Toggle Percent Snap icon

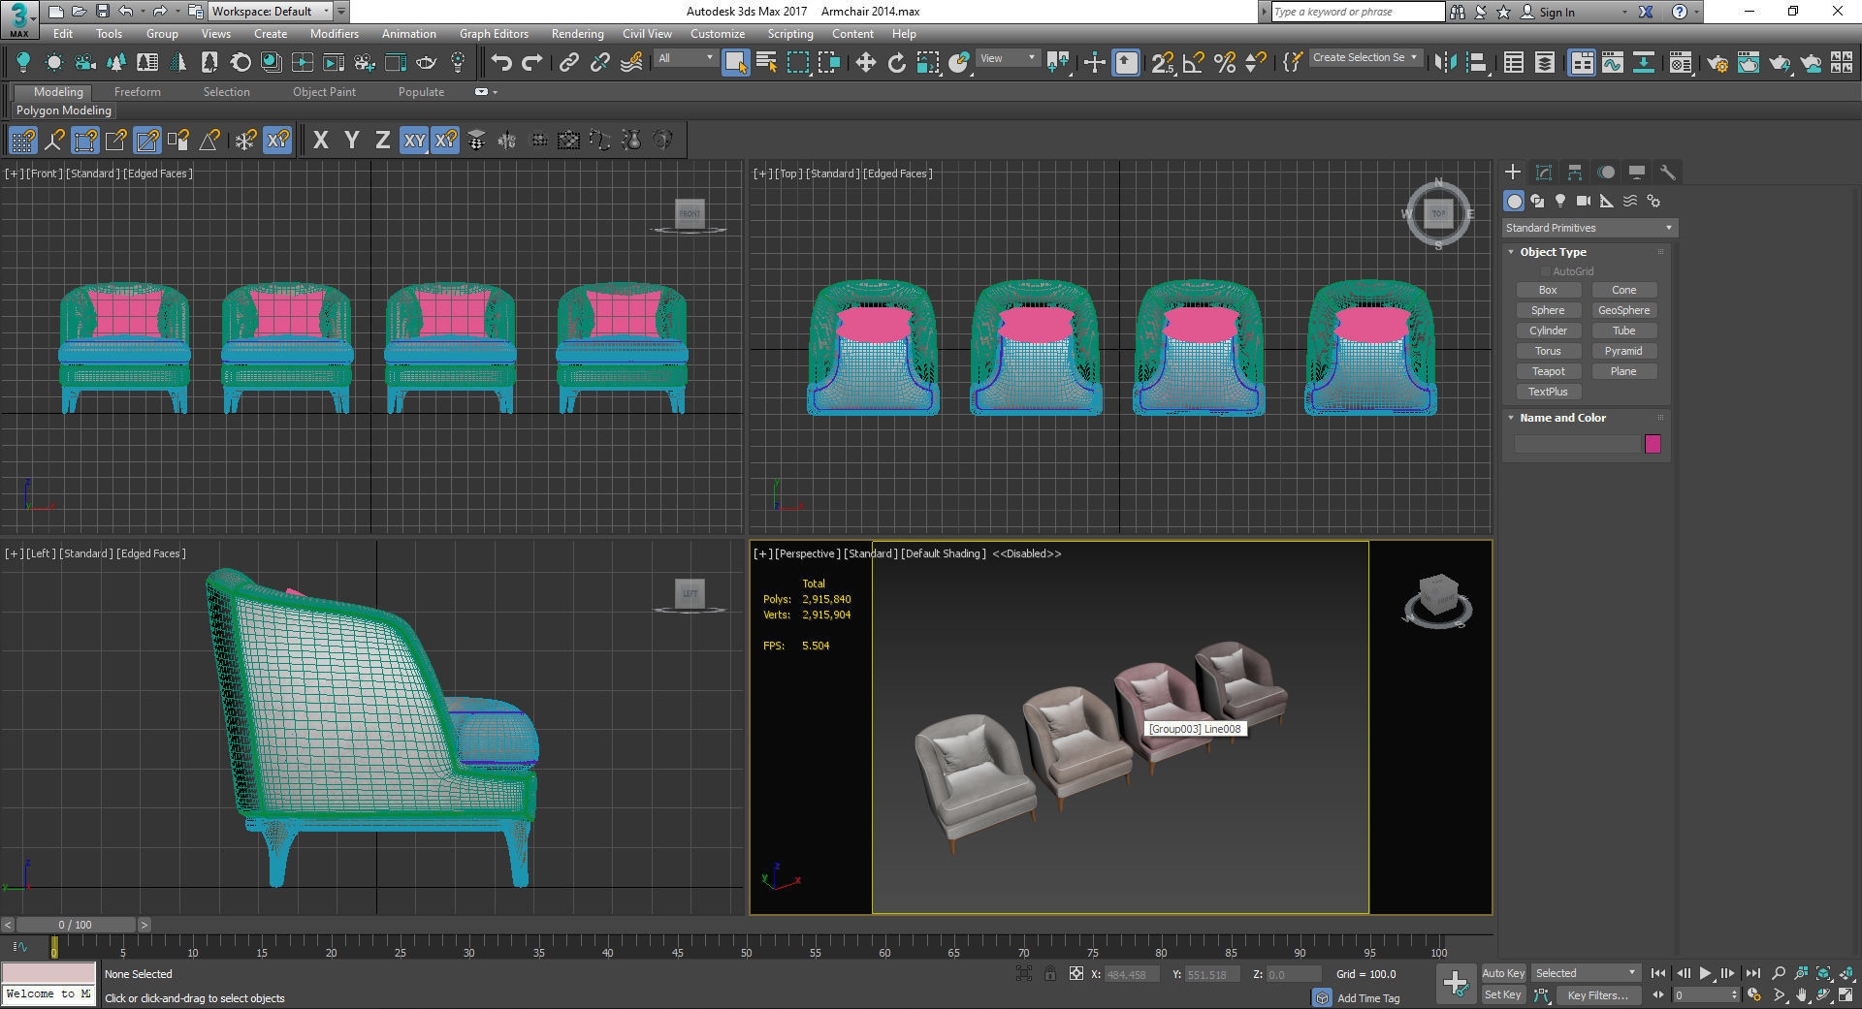[1225, 63]
